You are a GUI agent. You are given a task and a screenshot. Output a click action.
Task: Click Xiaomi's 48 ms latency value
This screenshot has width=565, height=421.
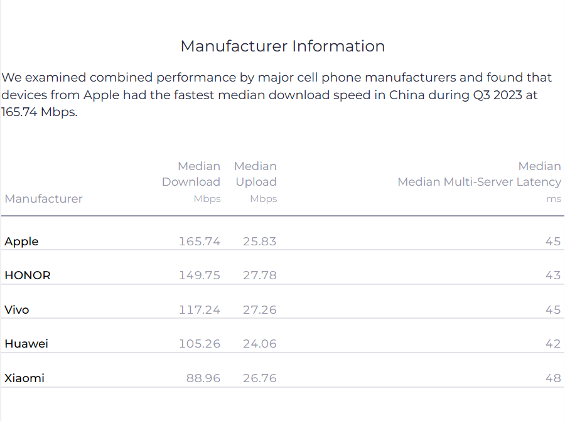coord(553,378)
